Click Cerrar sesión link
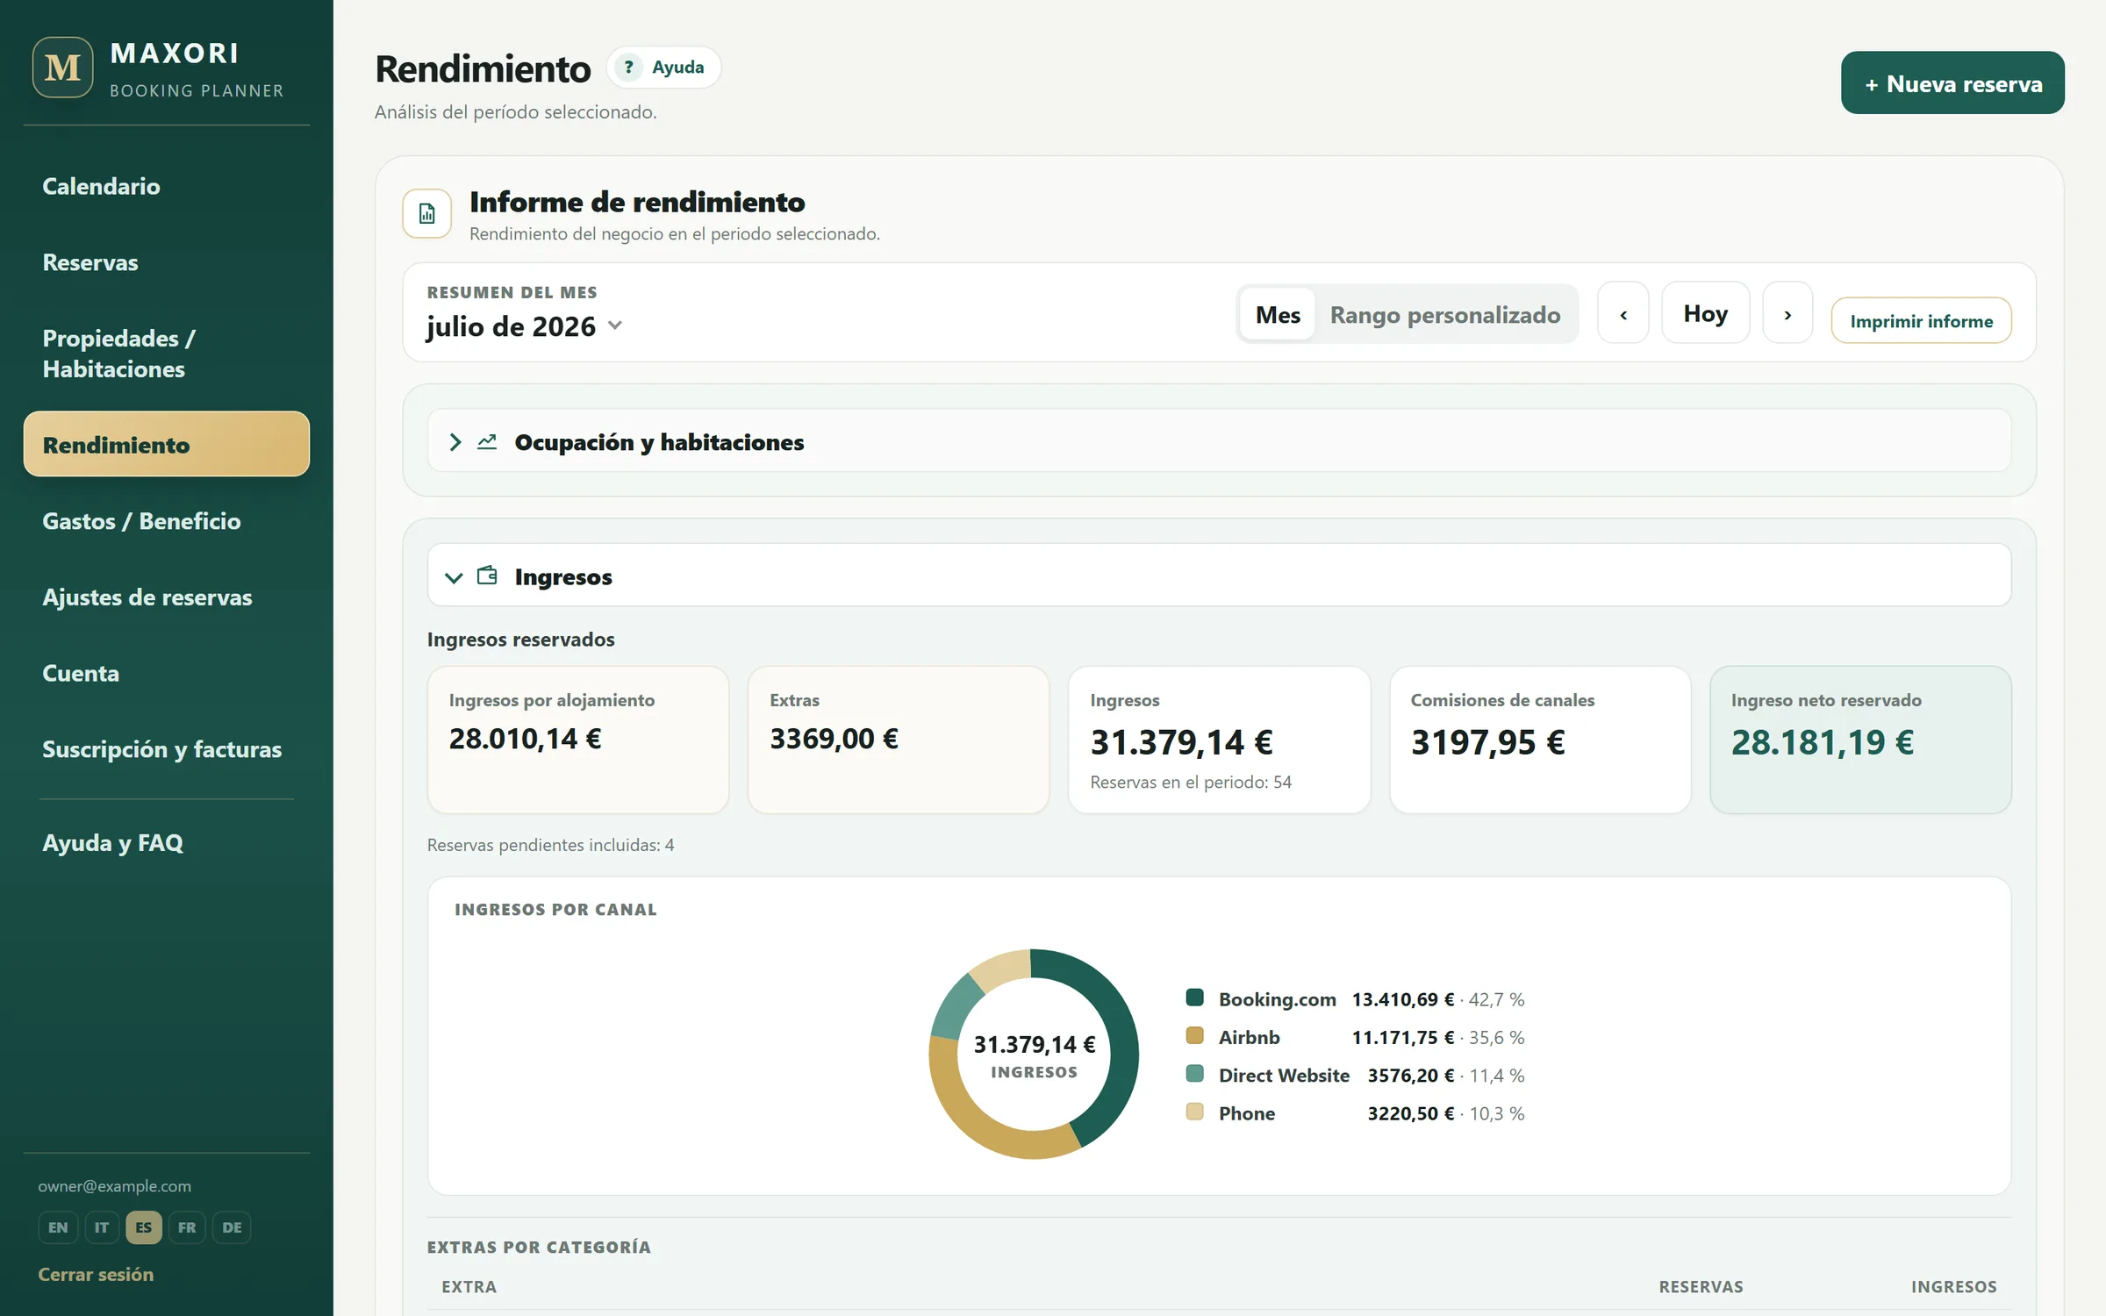The width and height of the screenshot is (2106, 1316). [96, 1274]
